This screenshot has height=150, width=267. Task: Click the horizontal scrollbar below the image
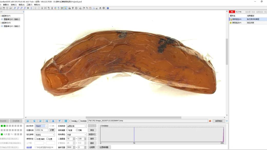[x=133, y=117]
